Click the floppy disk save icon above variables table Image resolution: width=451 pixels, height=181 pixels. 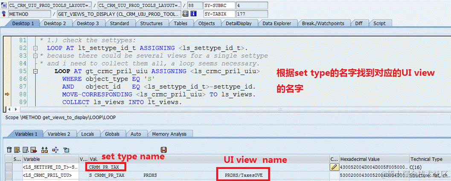[x=164, y=150]
